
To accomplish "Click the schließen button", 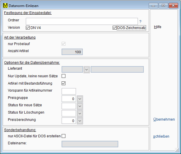I will (161, 136).
